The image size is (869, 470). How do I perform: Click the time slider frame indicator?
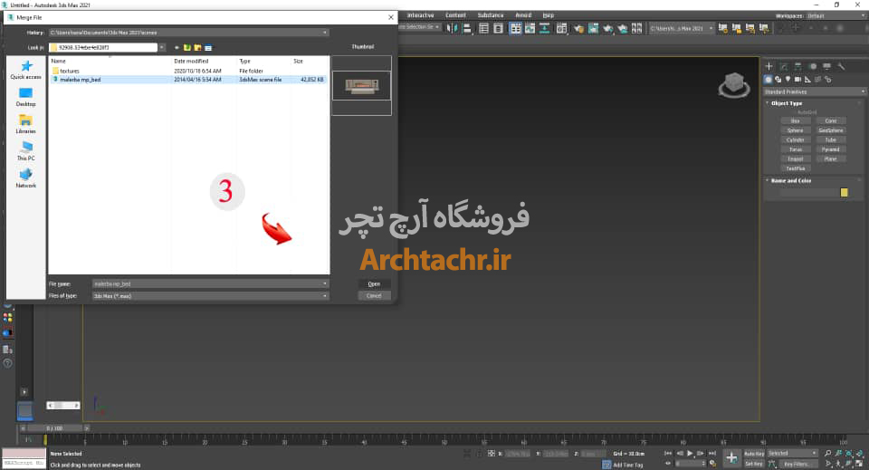point(55,428)
